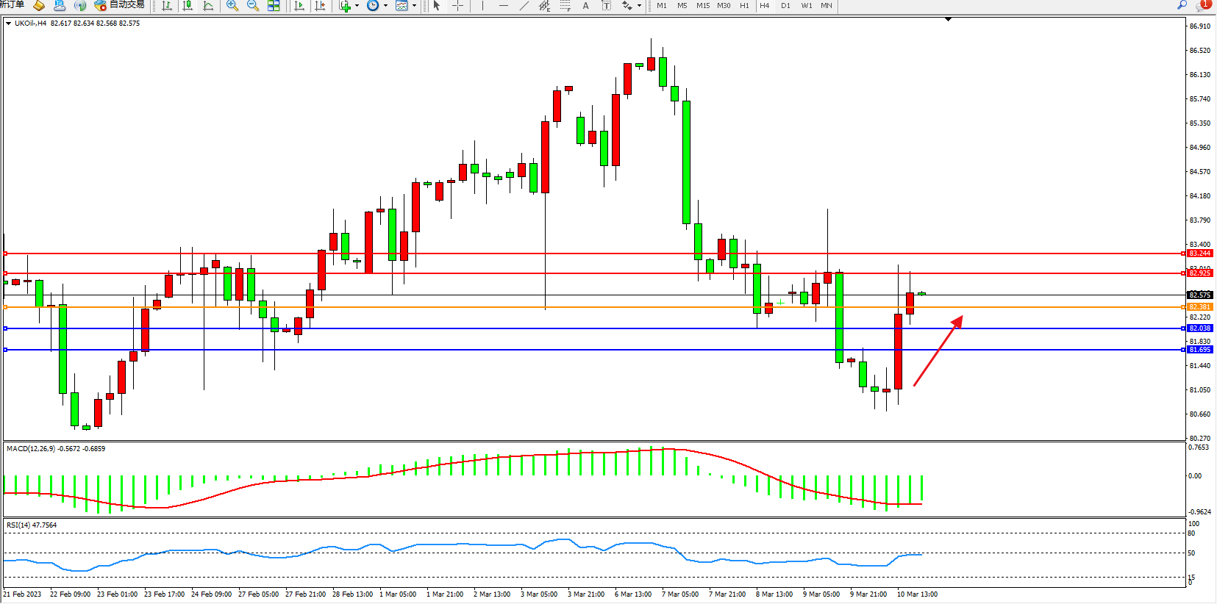Toggle the AutoTrading (自动交易) button
This screenshot has width=1217, height=604.
120,5
